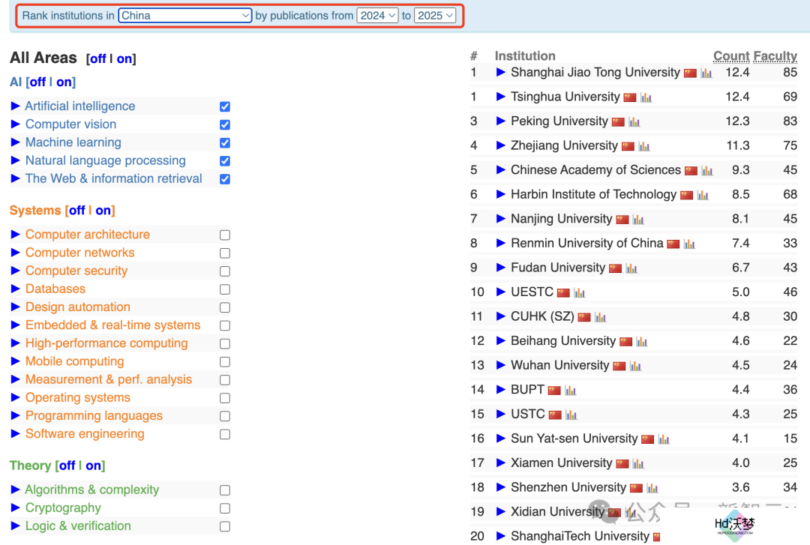This screenshot has height=545, width=810.
Task: Open bar chart icon for Tsinghua University
Action: click(x=646, y=97)
